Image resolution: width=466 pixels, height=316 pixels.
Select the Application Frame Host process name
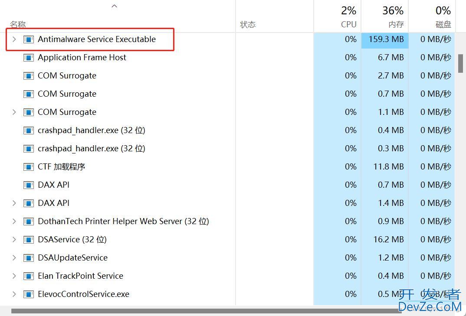tap(82, 57)
